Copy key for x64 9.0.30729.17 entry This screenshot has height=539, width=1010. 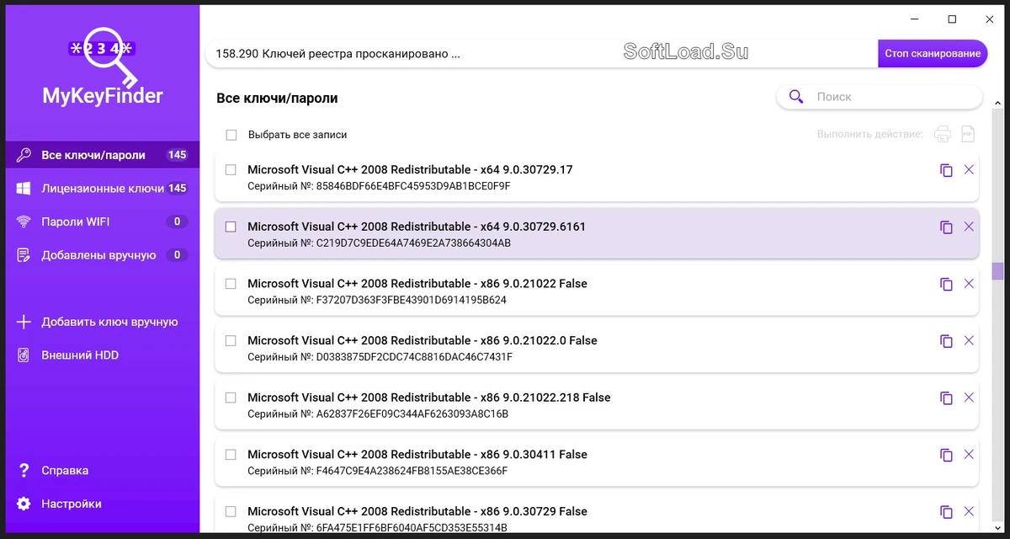pyautogui.click(x=946, y=170)
